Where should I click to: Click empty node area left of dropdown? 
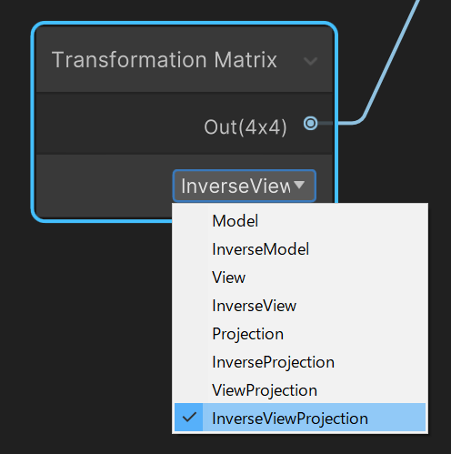pyautogui.click(x=103, y=186)
